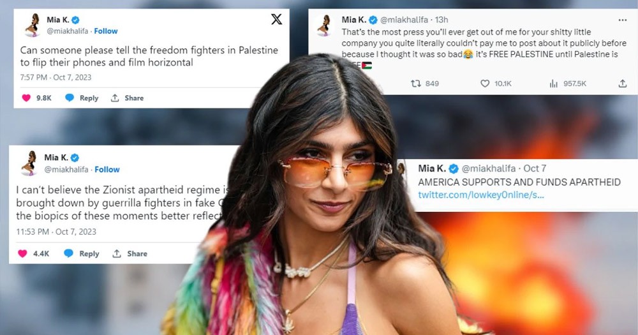Like the freedom fighters tweet with 9.8K hearts
The image size is (638, 335).
tap(26, 98)
